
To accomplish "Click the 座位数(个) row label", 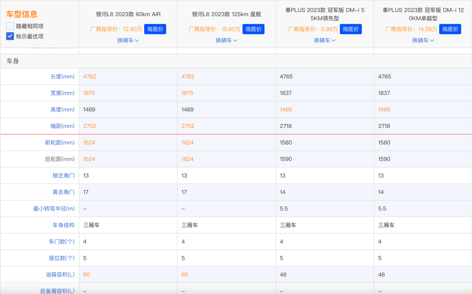I will [x=62, y=258].
